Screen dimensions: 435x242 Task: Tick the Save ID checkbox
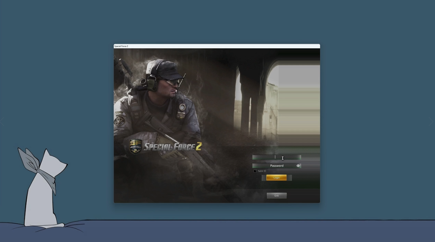click(255, 171)
